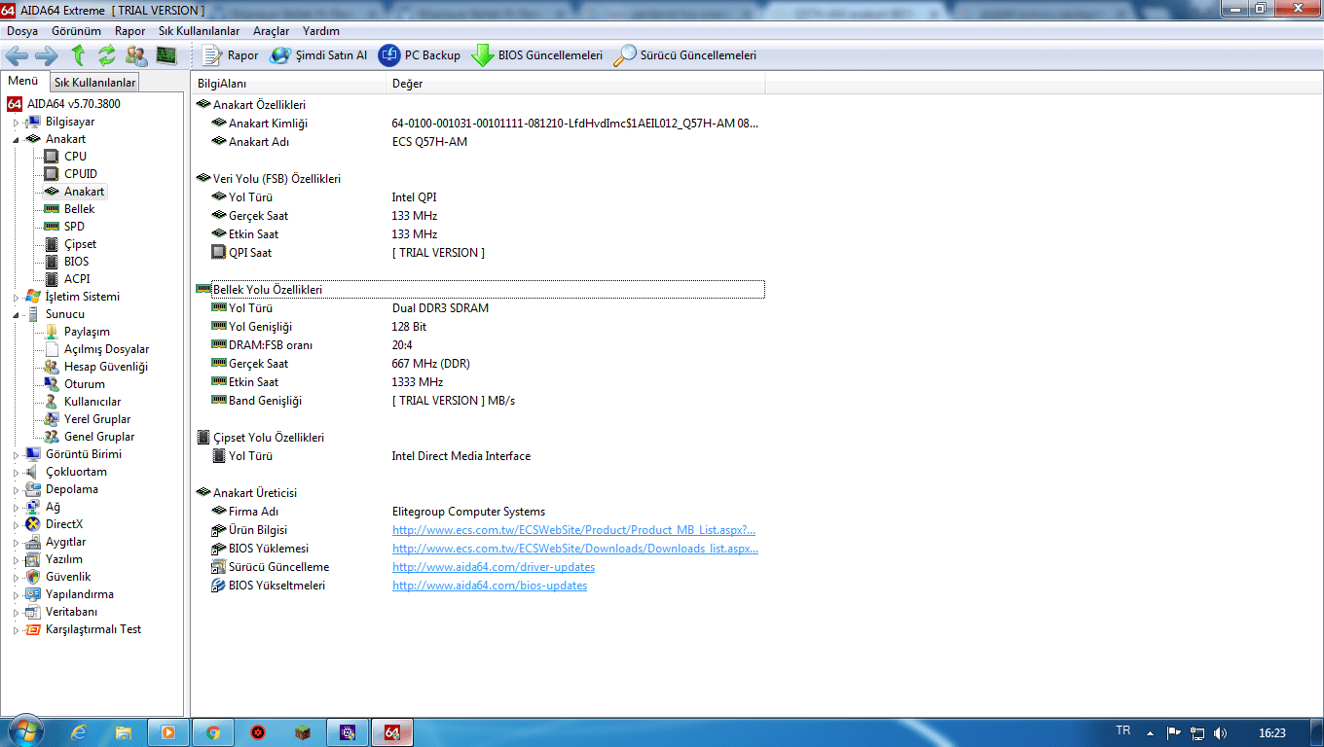Image resolution: width=1324 pixels, height=747 pixels.
Task: Select Kullanıcılar under Sunucu
Action: (x=92, y=402)
